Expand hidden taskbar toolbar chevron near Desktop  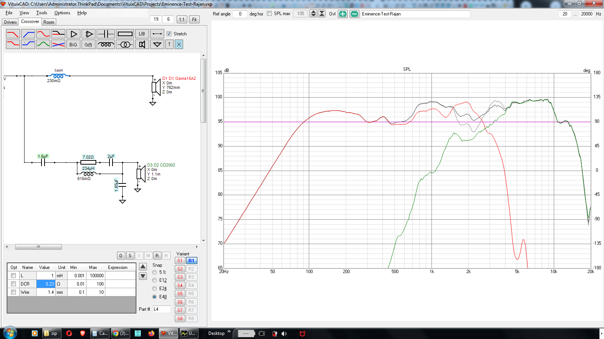click(x=229, y=332)
